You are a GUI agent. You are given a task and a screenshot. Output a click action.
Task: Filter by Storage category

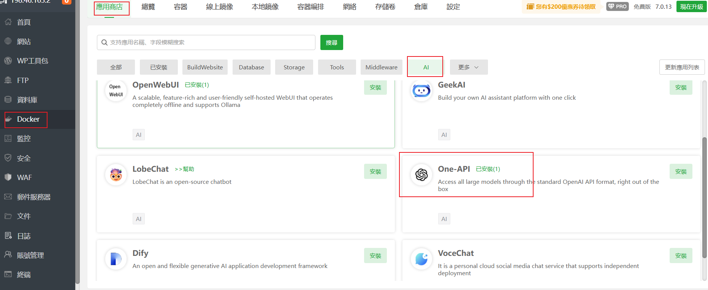click(294, 67)
